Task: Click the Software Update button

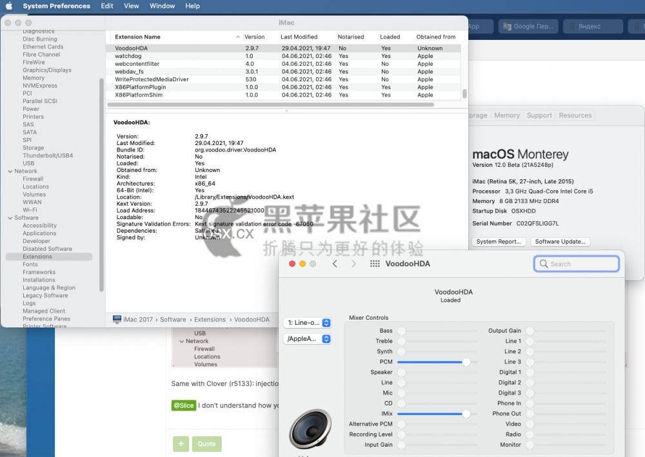Action: click(561, 242)
